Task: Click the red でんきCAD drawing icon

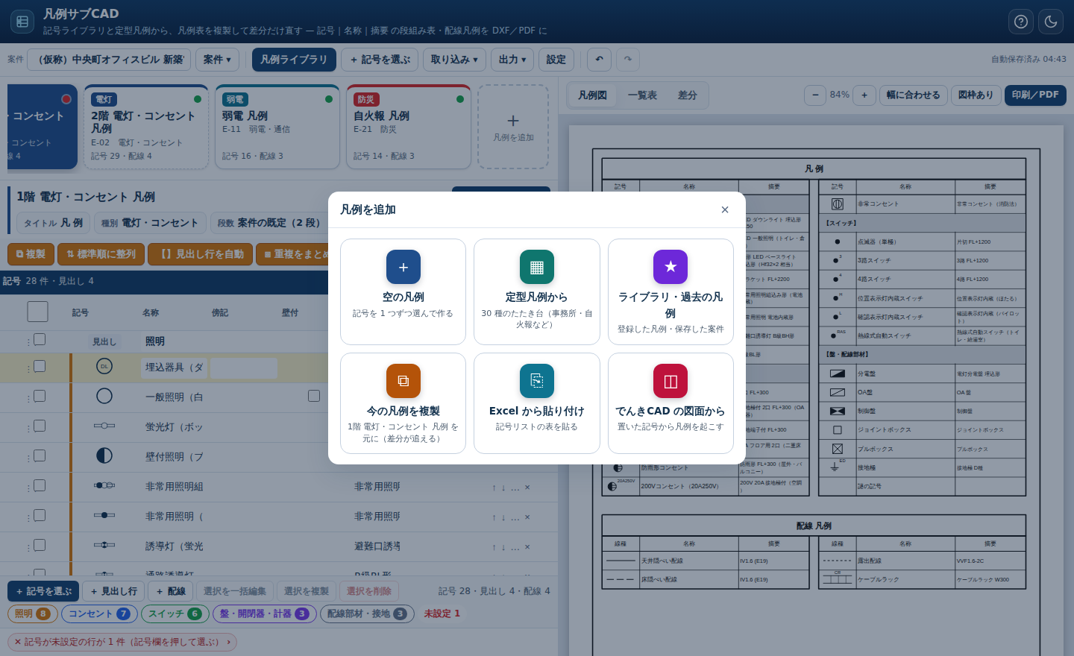Action: (x=671, y=381)
